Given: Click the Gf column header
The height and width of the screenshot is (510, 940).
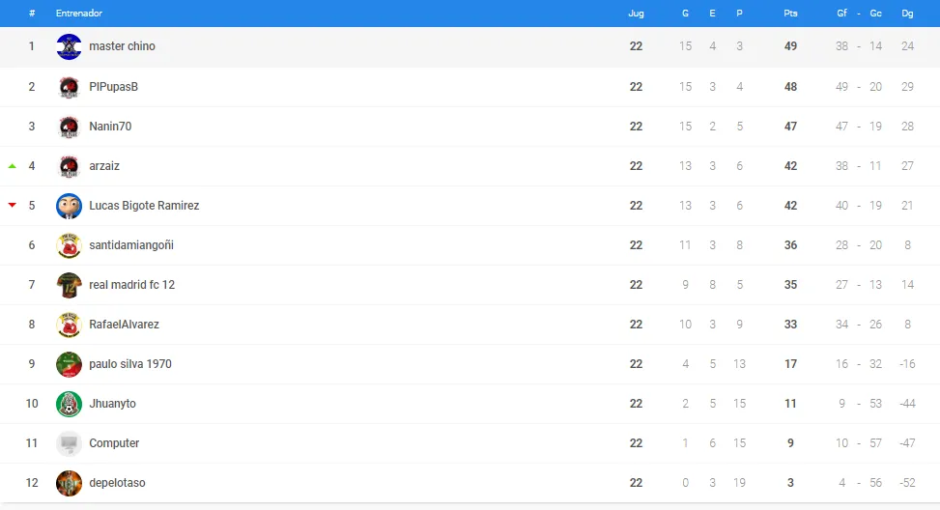Looking at the screenshot, I should tap(841, 14).
